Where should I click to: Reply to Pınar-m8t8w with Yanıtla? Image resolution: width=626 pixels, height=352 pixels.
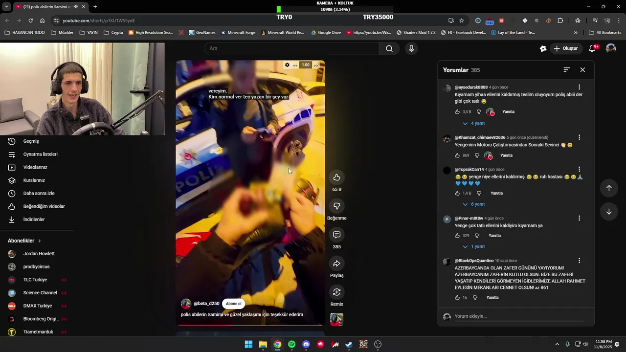[x=494, y=236]
